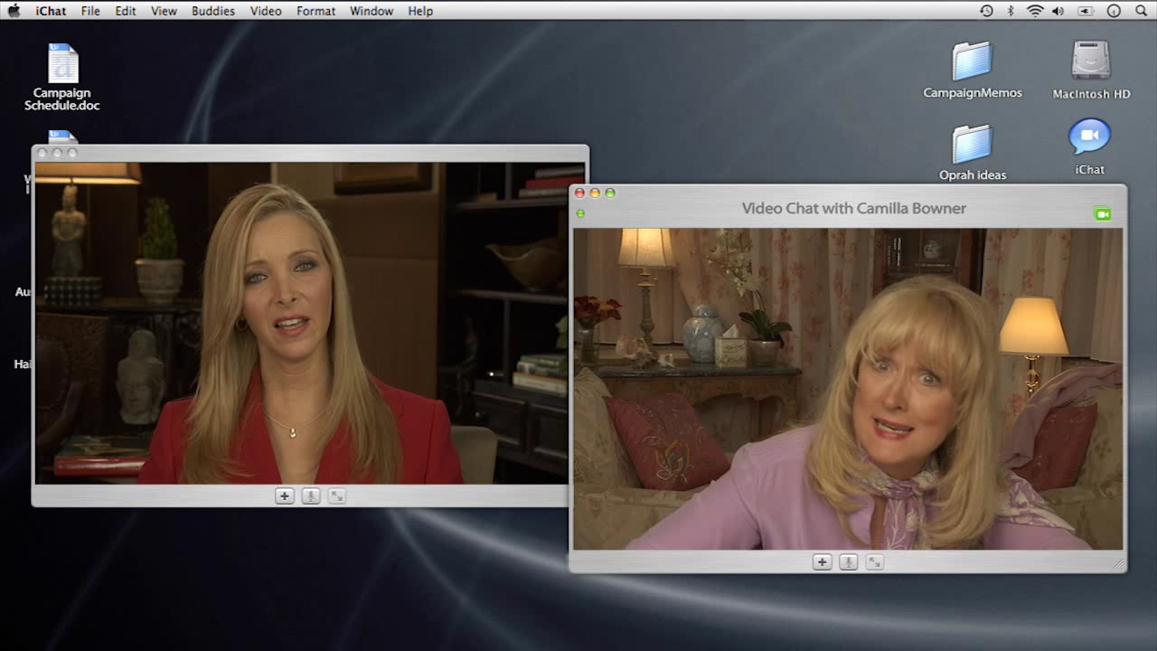1157x651 pixels.
Task: Close the Camilla Bowner video chat window
Action: coord(579,193)
